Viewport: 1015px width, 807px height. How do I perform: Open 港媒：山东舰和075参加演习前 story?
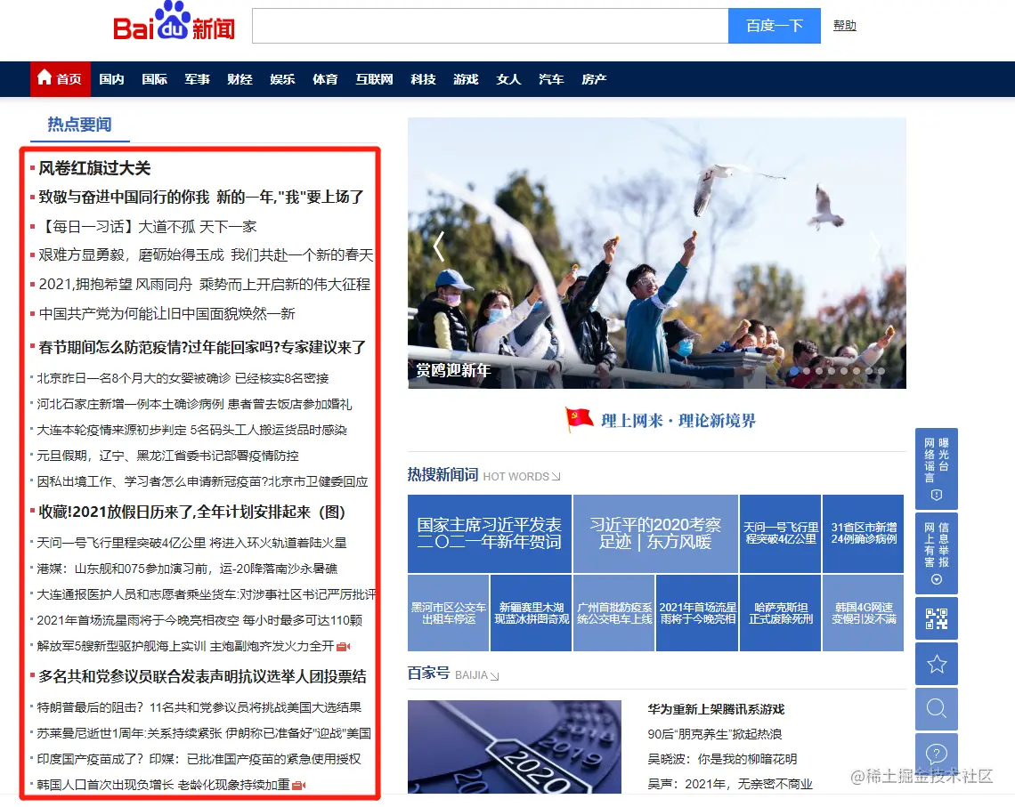tap(187, 569)
